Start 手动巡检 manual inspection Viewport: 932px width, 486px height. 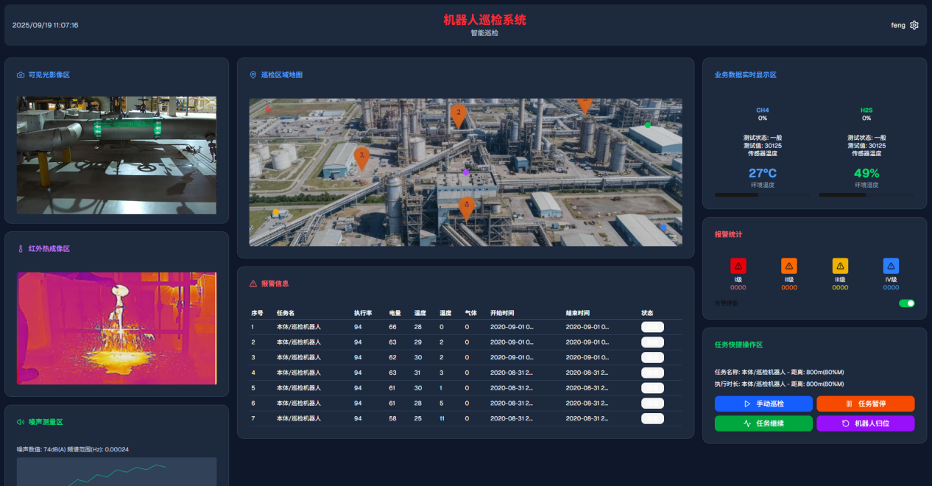click(x=763, y=404)
